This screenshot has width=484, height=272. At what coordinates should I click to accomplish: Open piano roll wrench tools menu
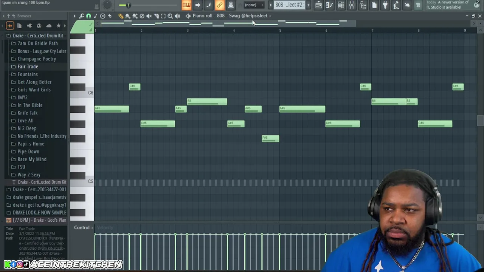pos(82,16)
